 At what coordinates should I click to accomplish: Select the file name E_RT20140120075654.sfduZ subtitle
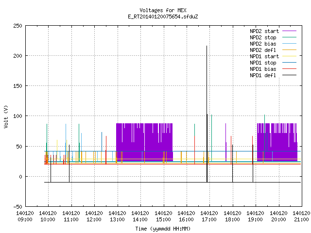[x=163, y=17]
